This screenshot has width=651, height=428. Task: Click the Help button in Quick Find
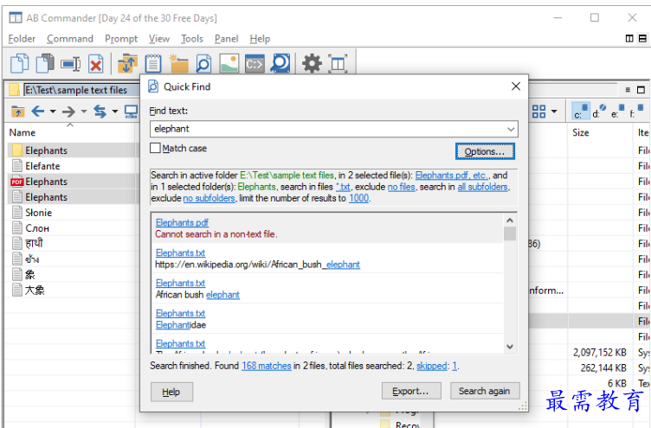(171, 392)
